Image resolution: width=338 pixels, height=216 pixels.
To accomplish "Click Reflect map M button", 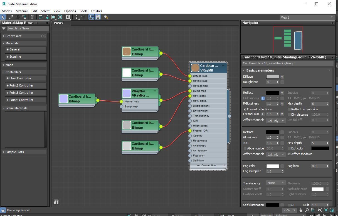I will pos(282,93).
